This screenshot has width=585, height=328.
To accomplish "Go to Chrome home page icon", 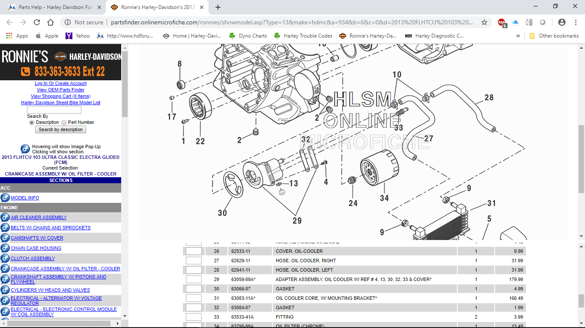I will pos(51,22).
